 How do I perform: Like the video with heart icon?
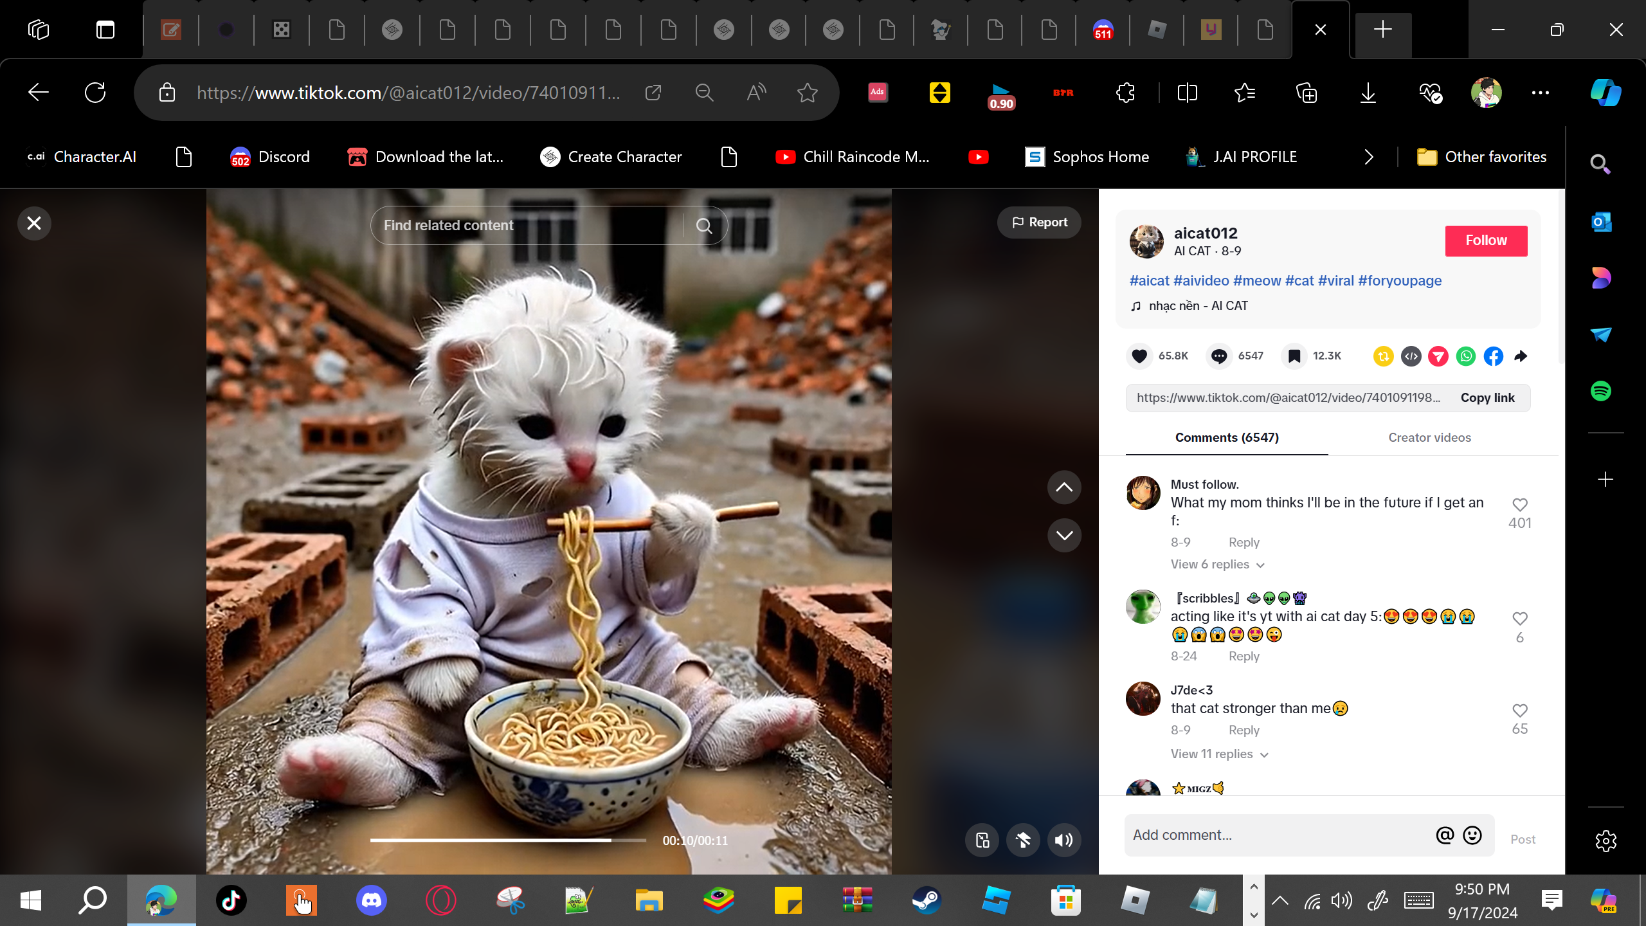tap(1139, 356)
